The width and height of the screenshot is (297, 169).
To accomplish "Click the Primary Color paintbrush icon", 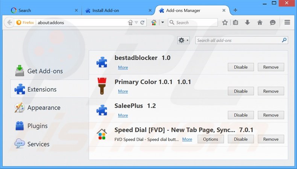I will click(x=102, y=86).
